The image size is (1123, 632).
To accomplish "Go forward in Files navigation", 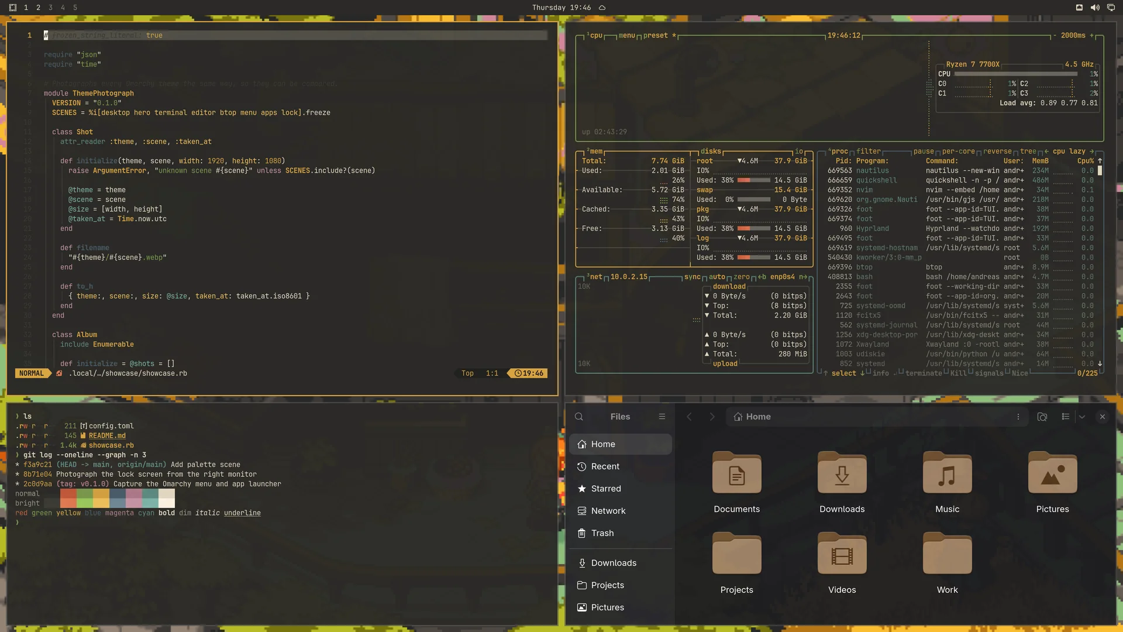I will 712,417.
